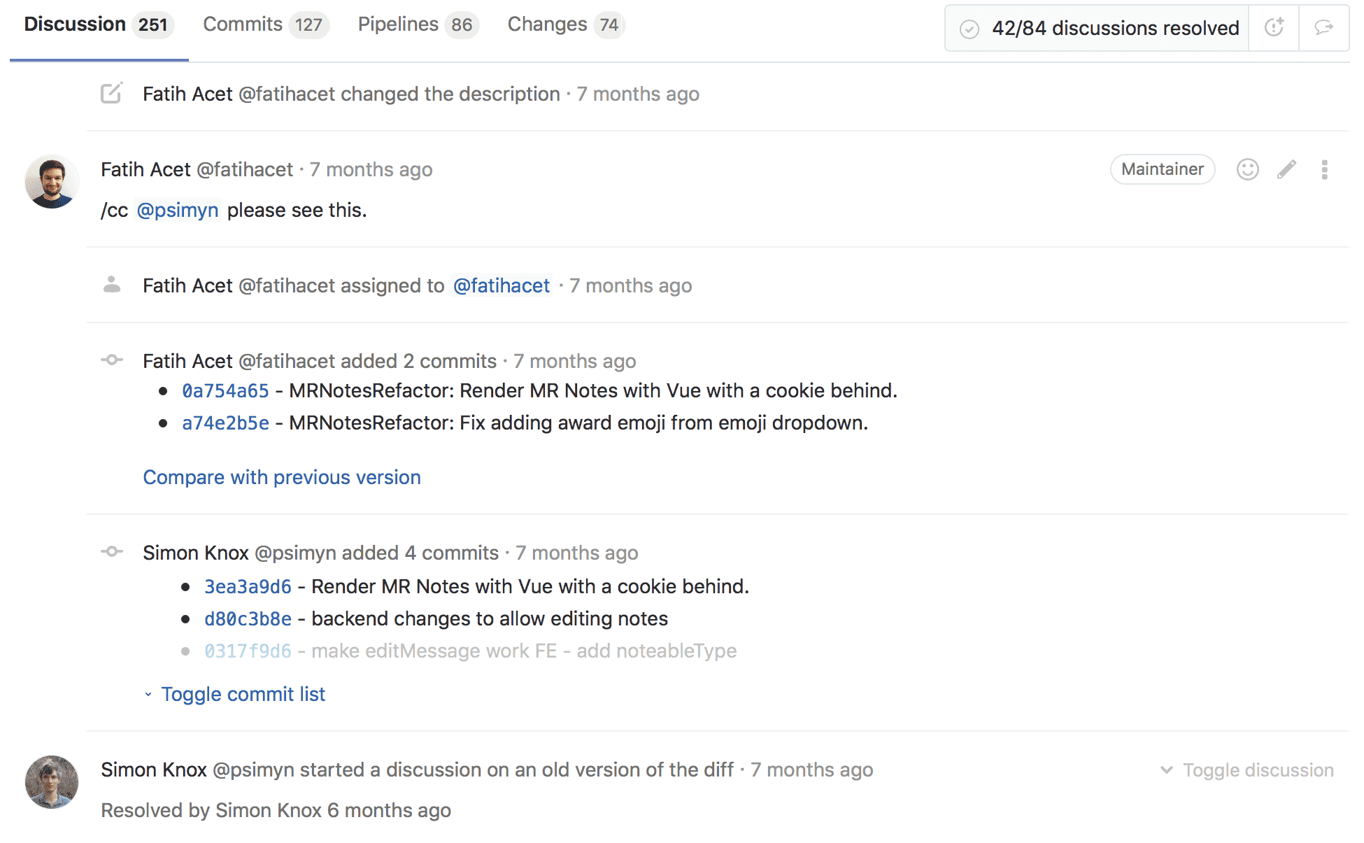
Task: Click the commit history icon next to Simon Knox
Action: (x=114, y=553)
